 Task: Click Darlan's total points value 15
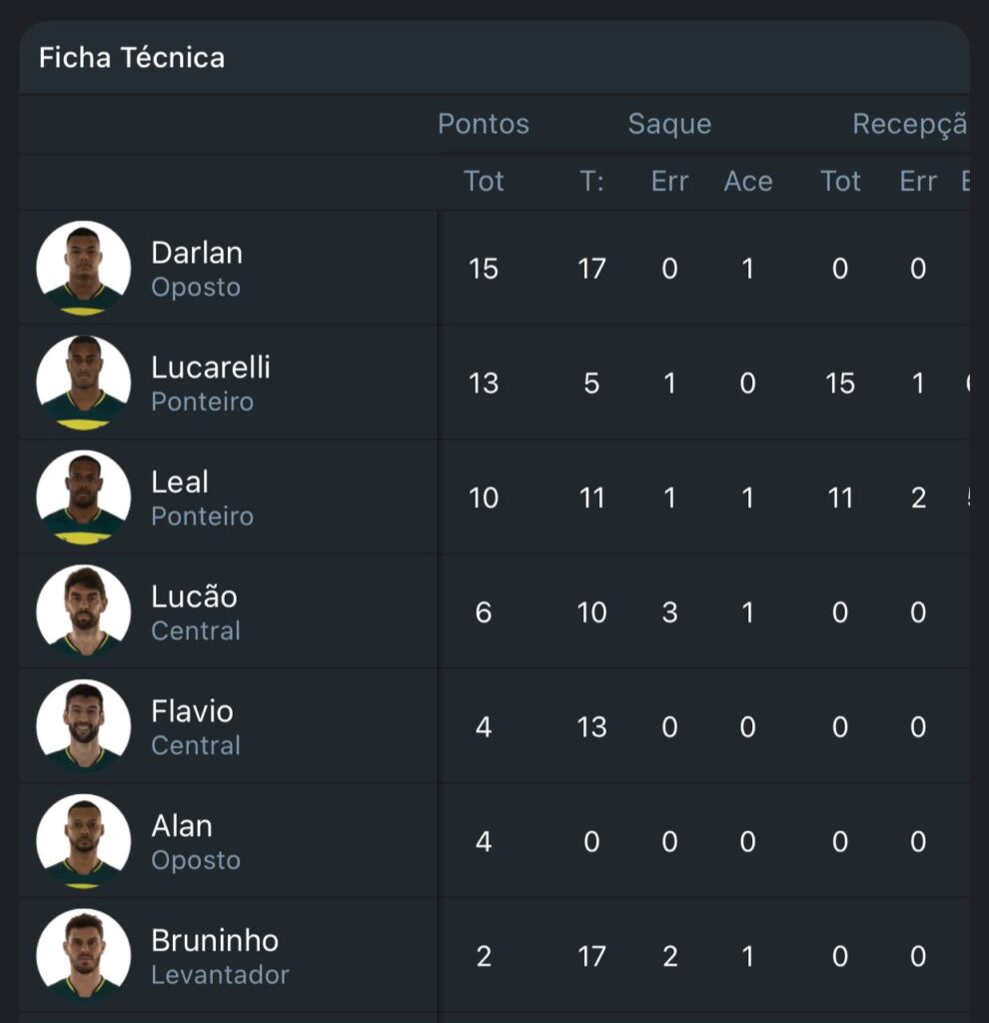point(484,269)
